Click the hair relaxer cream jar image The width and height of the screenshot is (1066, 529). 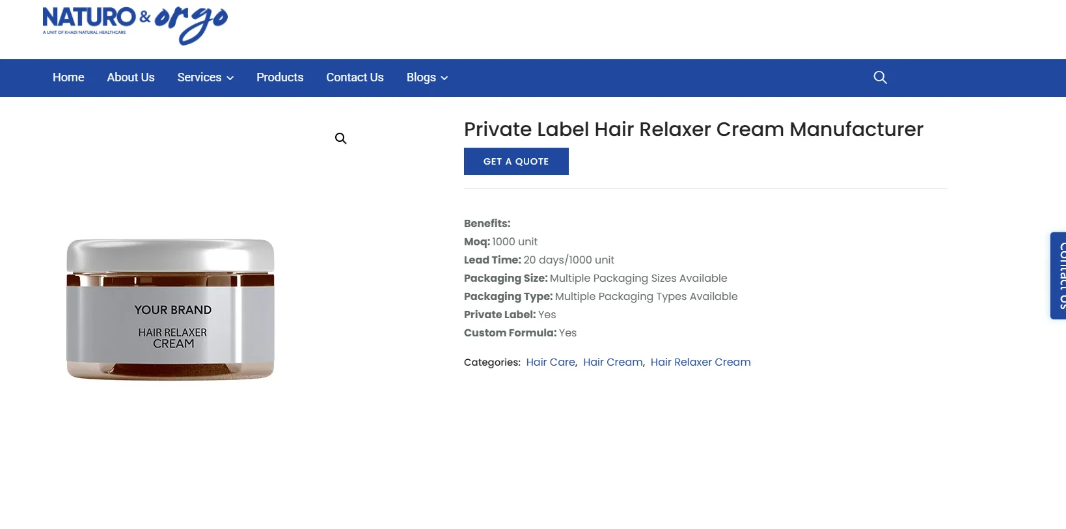[x=171, y=310]
